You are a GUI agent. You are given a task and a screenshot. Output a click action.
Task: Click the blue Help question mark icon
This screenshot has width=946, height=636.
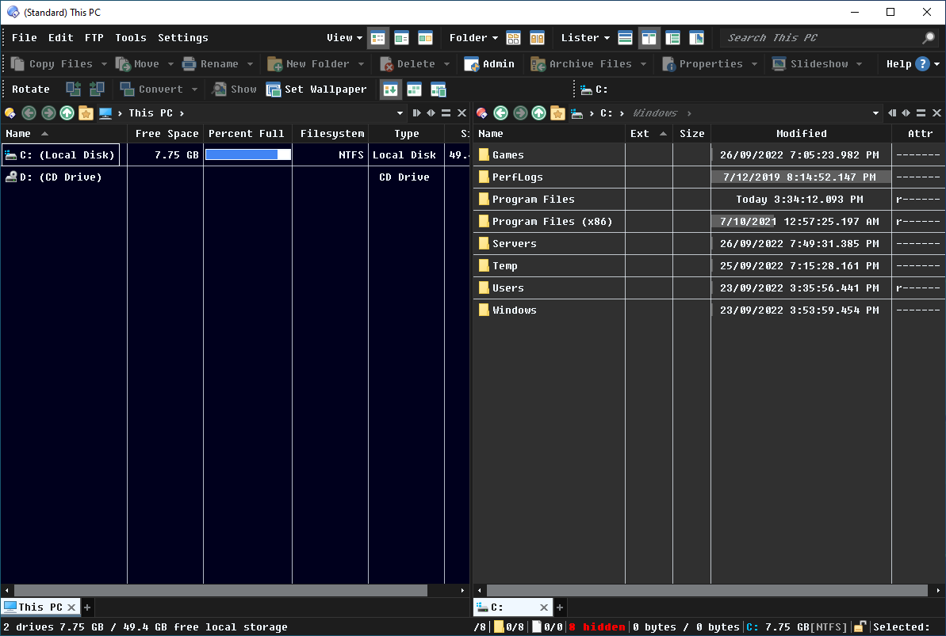(922, 64)
